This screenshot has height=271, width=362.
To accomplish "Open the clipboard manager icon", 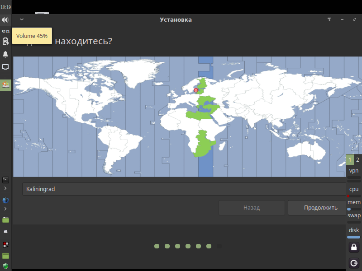I will click(x=5, y=42).
